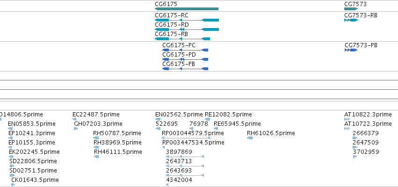Select the CG6175 gene bar
Viewport: 398px width, 187px height.
187,9
